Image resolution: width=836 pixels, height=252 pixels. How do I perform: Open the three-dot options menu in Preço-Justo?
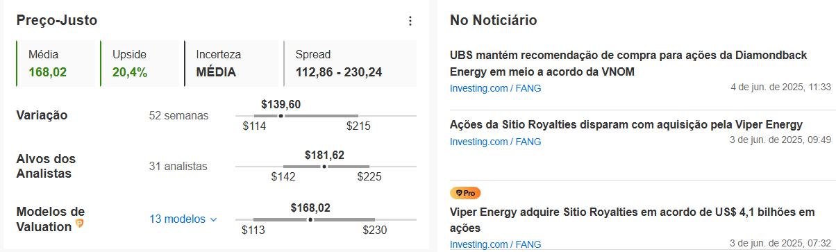[x=410, y=21]
